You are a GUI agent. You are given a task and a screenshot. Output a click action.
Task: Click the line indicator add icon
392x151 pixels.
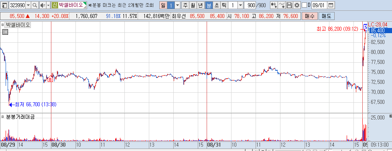(282, 5)
